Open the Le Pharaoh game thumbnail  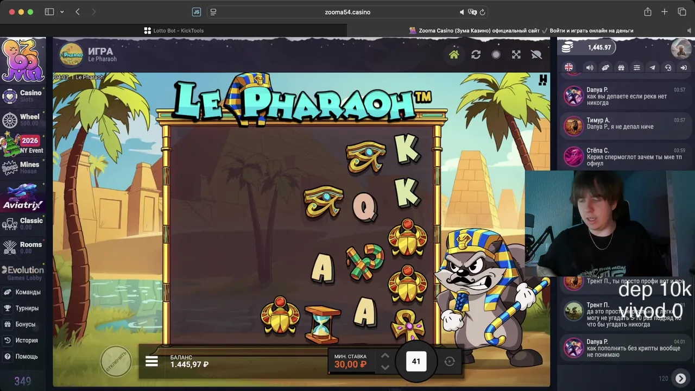click(71, 55)
